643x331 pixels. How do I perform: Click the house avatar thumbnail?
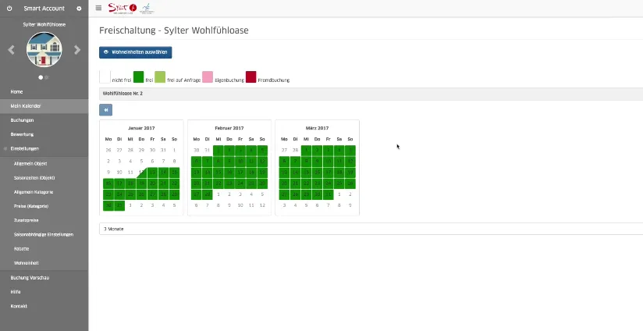tap(44, 49)
